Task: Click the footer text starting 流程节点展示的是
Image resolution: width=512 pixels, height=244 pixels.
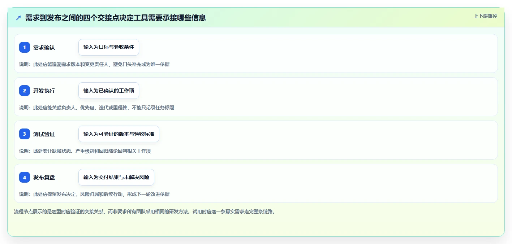Action: pyautogui.click(x=145, y=212)
